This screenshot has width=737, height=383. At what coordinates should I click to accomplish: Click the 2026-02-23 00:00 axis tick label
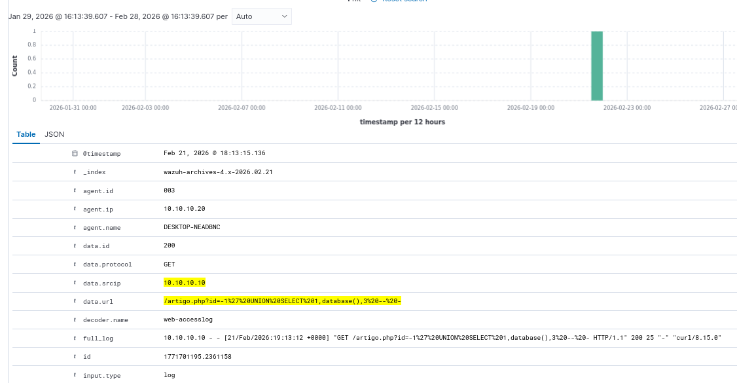pyautogui.click(x=627, y=108)
